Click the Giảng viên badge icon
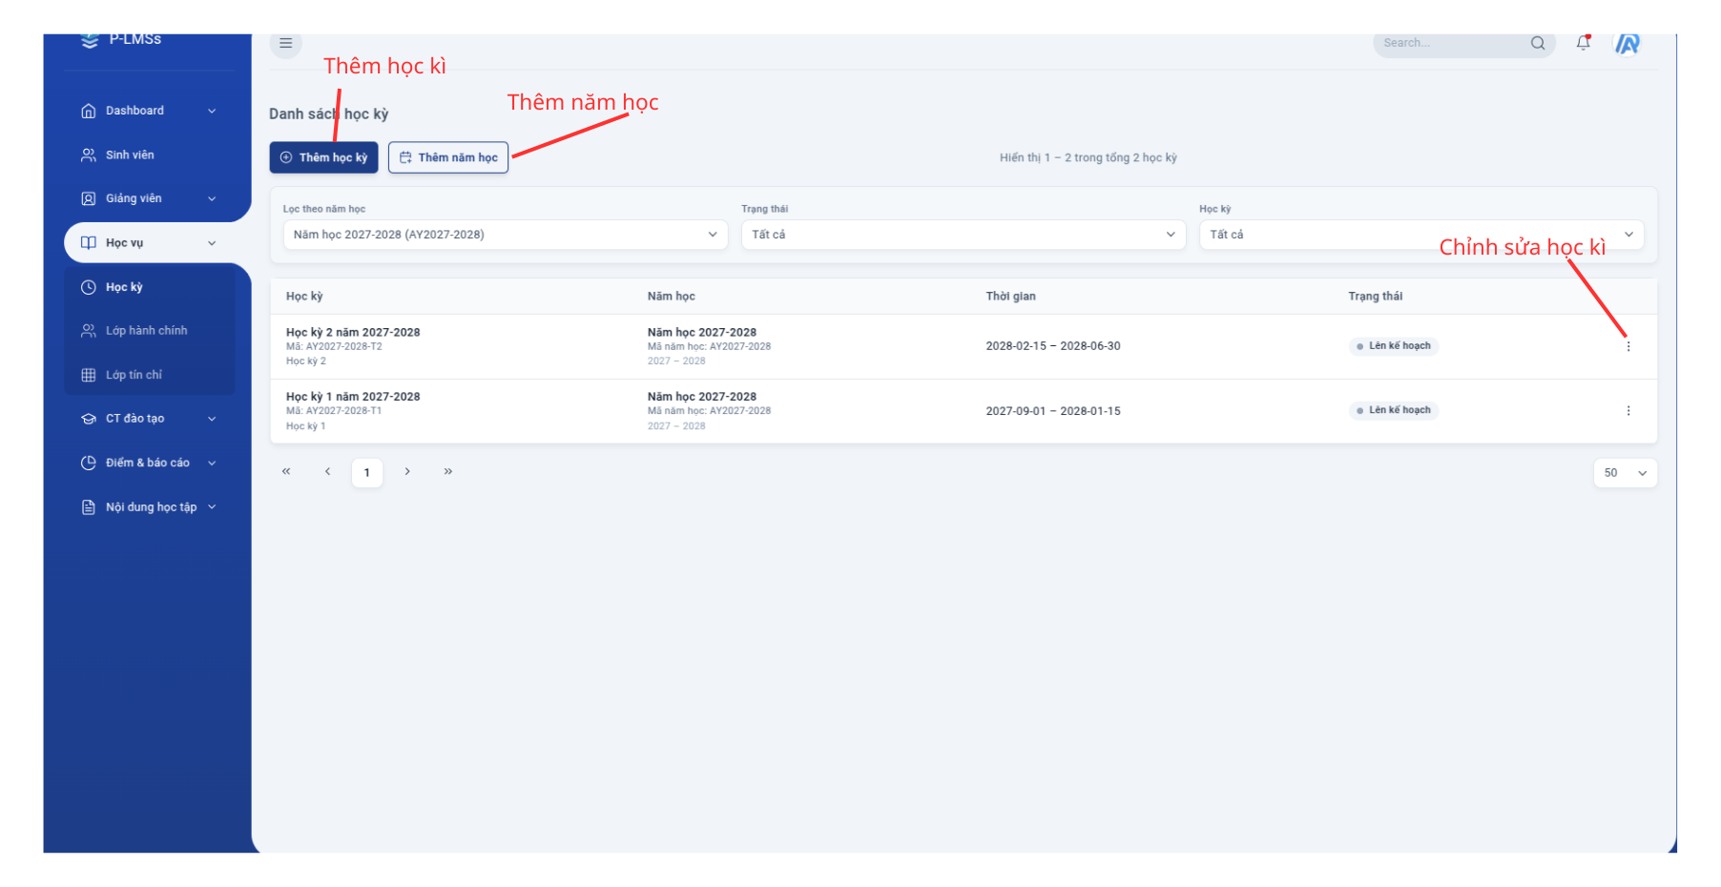 coord(89,198)
